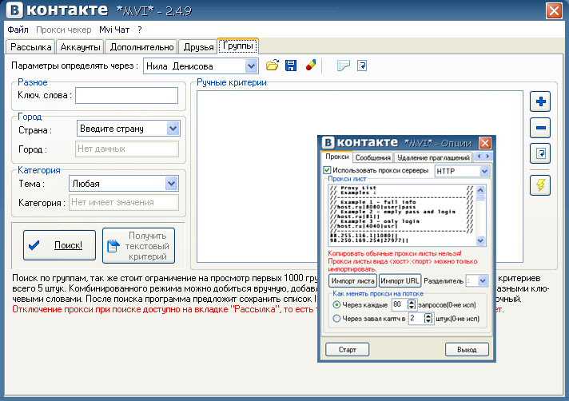Open the Mvi Чат menu

click(x=114, y=30)
